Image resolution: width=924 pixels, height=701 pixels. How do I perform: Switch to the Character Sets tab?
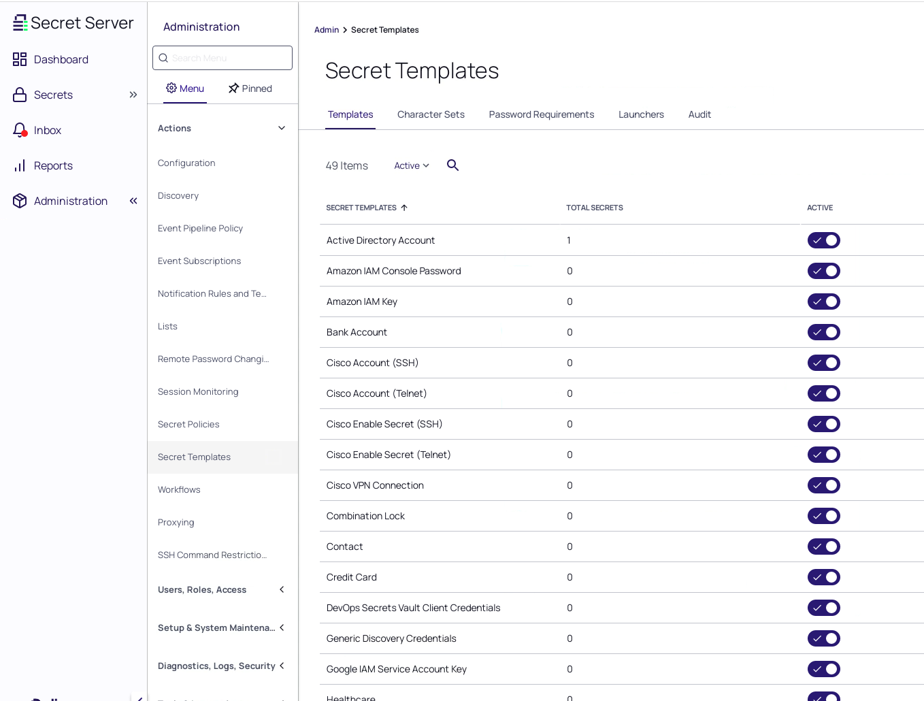[431, 114]
